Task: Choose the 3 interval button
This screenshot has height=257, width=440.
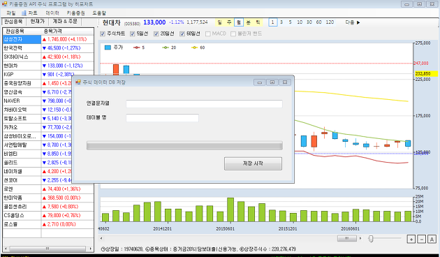Action: click(x=281, y=22)
